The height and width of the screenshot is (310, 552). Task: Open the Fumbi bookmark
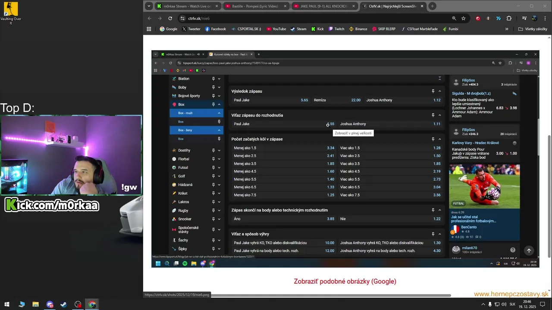[450, 29]
